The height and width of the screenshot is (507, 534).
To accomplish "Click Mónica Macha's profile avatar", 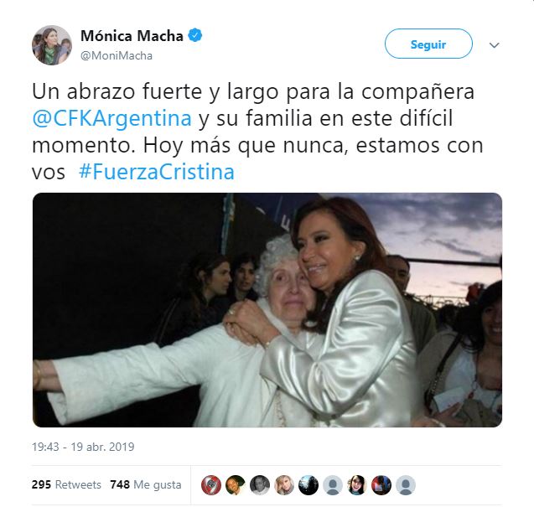I will click(x=52, y=45).
